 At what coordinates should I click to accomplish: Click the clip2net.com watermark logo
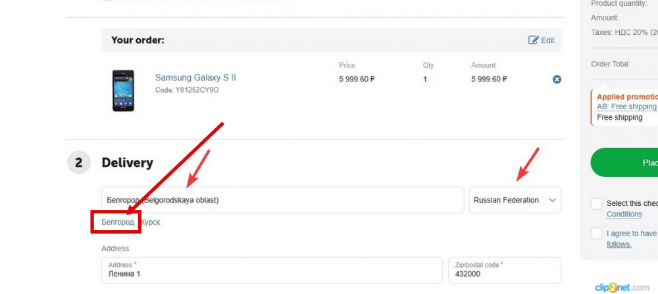pos(622,287)
